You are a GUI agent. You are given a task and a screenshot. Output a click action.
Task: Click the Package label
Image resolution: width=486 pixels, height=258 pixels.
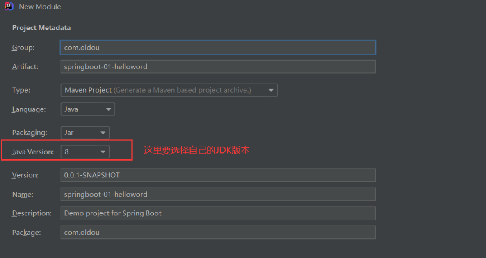26,232
